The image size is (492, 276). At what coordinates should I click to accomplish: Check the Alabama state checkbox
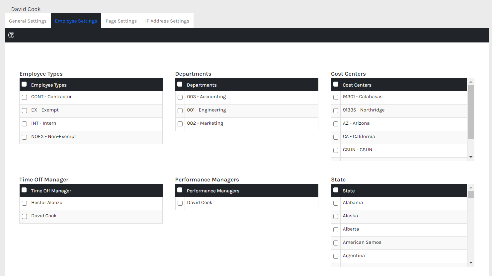pyautogui.click(x=336, y=203)
